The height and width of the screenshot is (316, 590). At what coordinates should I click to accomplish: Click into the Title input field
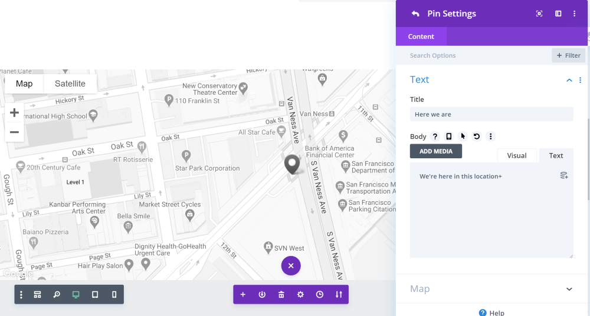coord(491,114)
